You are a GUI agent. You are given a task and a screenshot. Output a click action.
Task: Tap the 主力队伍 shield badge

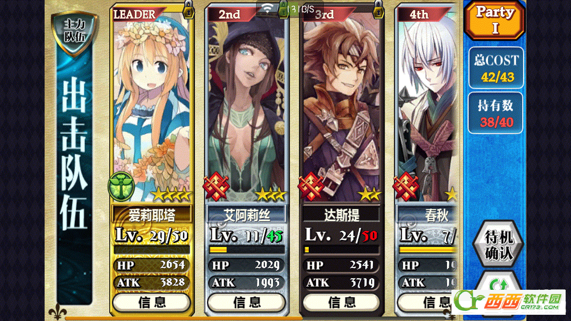(x=68, y=34)
